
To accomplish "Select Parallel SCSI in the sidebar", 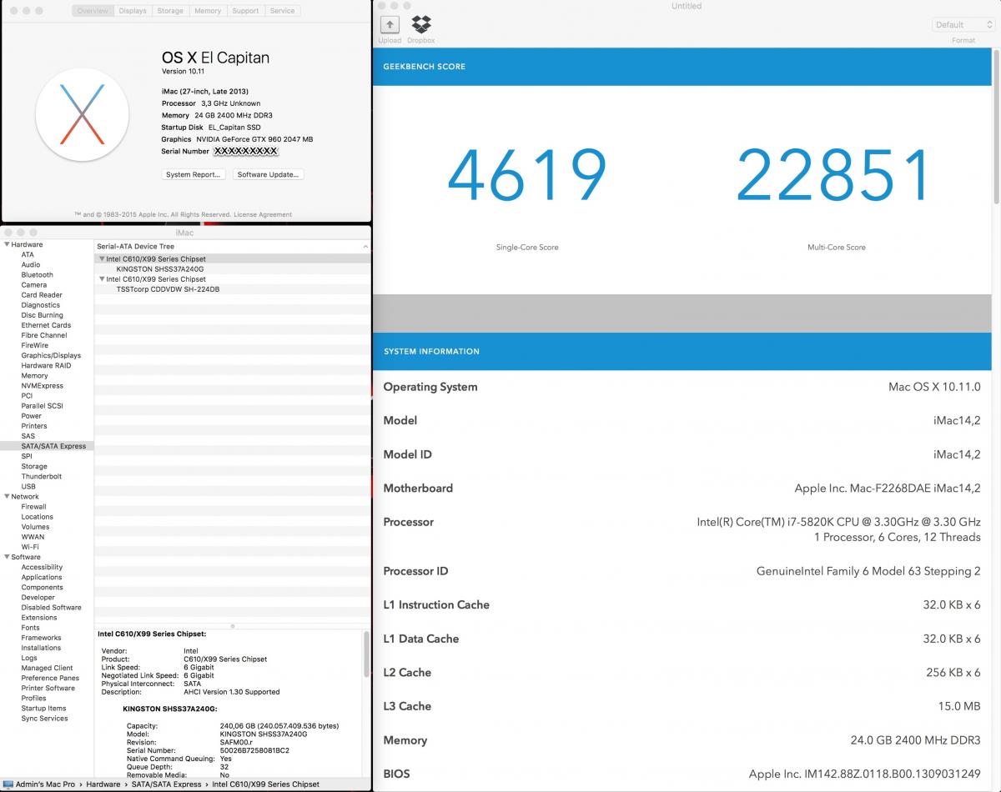I will 43,406.
